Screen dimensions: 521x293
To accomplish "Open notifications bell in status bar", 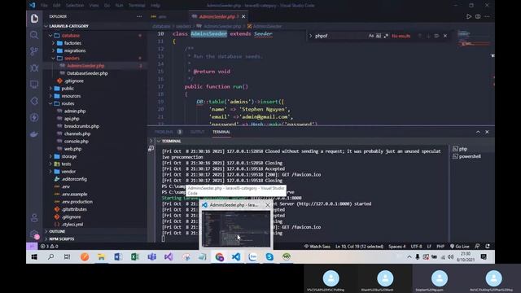I will pos(488,246).
